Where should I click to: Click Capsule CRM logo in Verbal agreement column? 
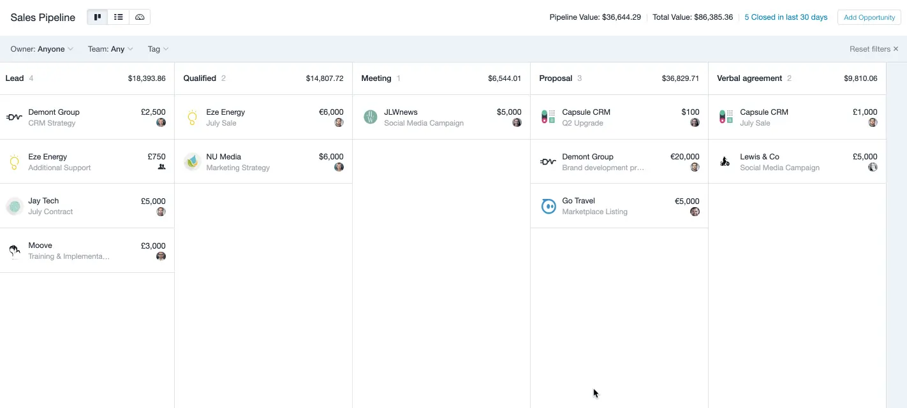[x=726, y=117]
